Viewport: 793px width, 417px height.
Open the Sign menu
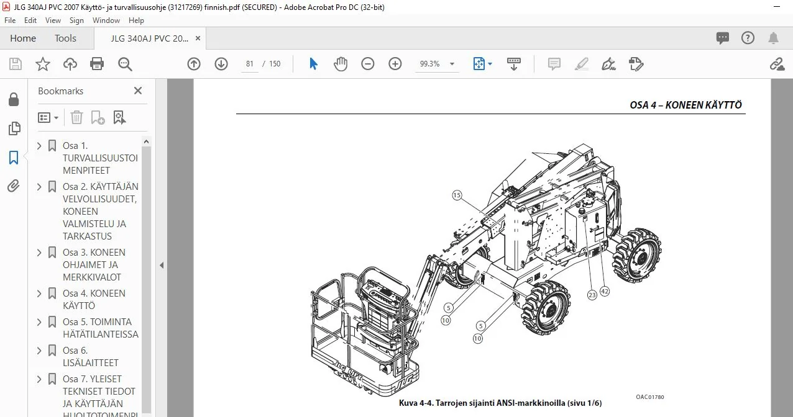click(x=76, y=20)
